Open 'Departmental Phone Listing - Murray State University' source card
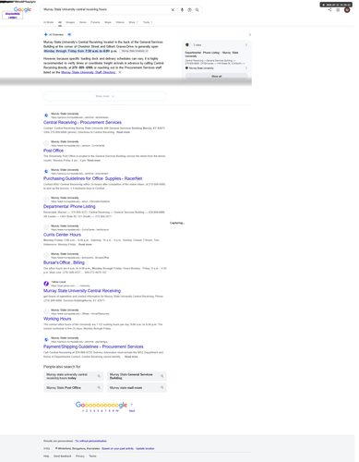Viewport: 359px width, 462px height. coord(211,55)
